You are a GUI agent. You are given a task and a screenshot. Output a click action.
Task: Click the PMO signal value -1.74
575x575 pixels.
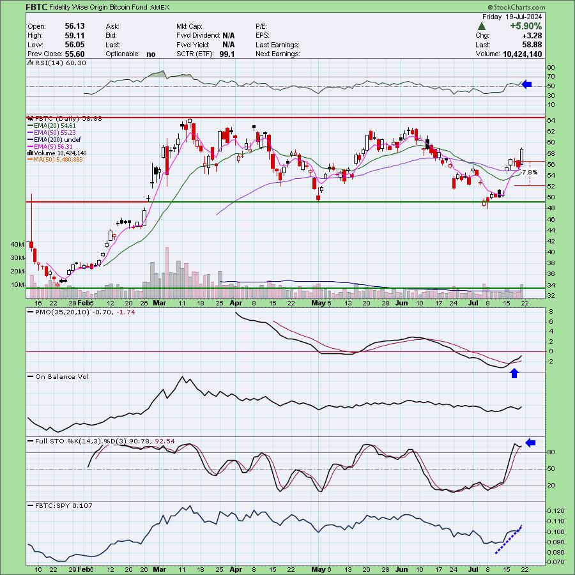126,312
